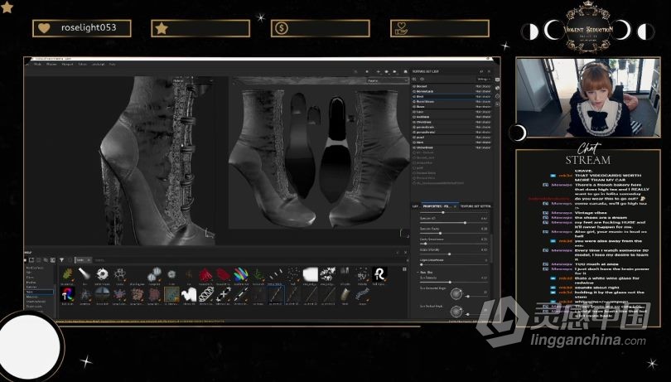671x382 pixels.
Task: Toggle visibility of Boot texture set
Action: pos(414,97)
